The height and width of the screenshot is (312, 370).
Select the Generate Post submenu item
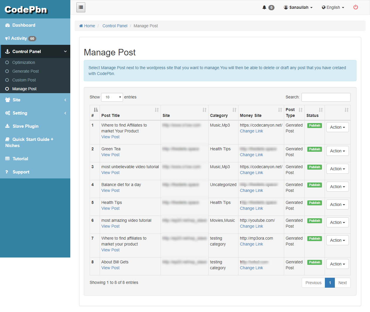tap(25, 71)
